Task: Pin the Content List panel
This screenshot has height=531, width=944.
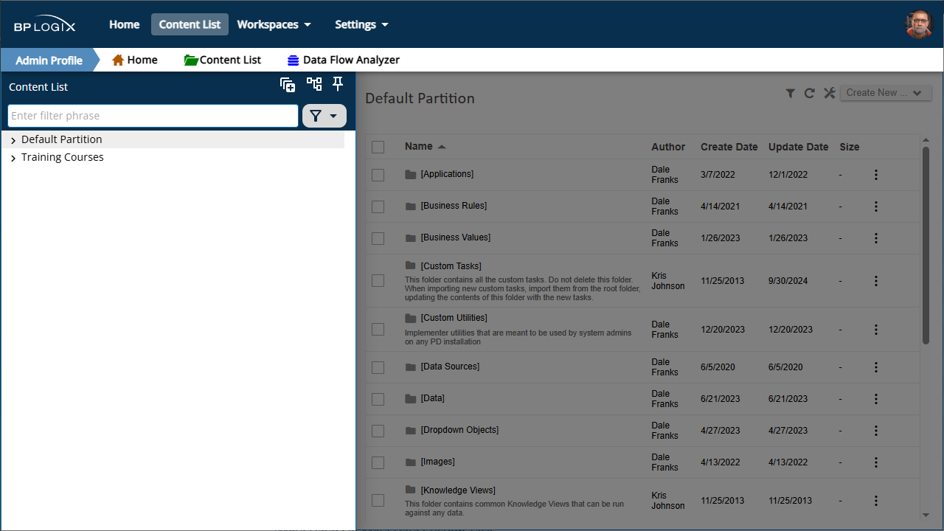Action: tap(338, 84)
